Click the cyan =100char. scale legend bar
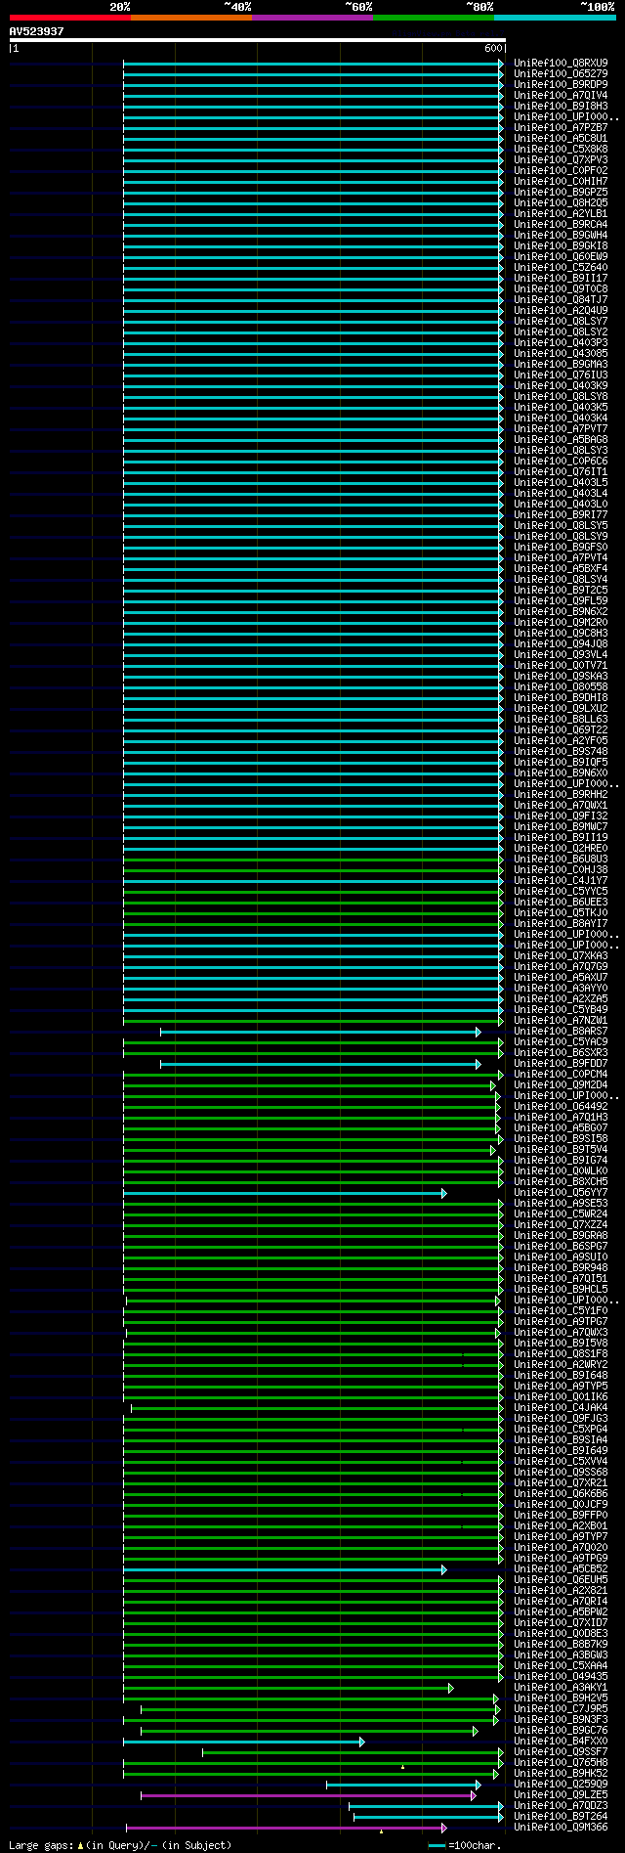 coord(437,1845)
